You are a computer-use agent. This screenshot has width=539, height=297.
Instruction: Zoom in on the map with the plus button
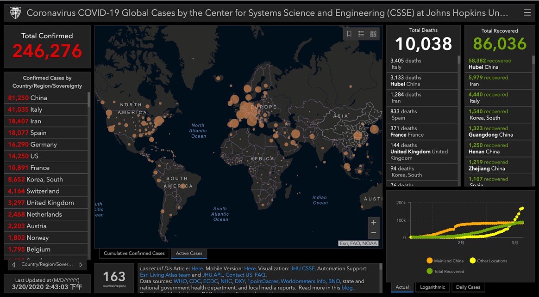[x=374, y=222]
